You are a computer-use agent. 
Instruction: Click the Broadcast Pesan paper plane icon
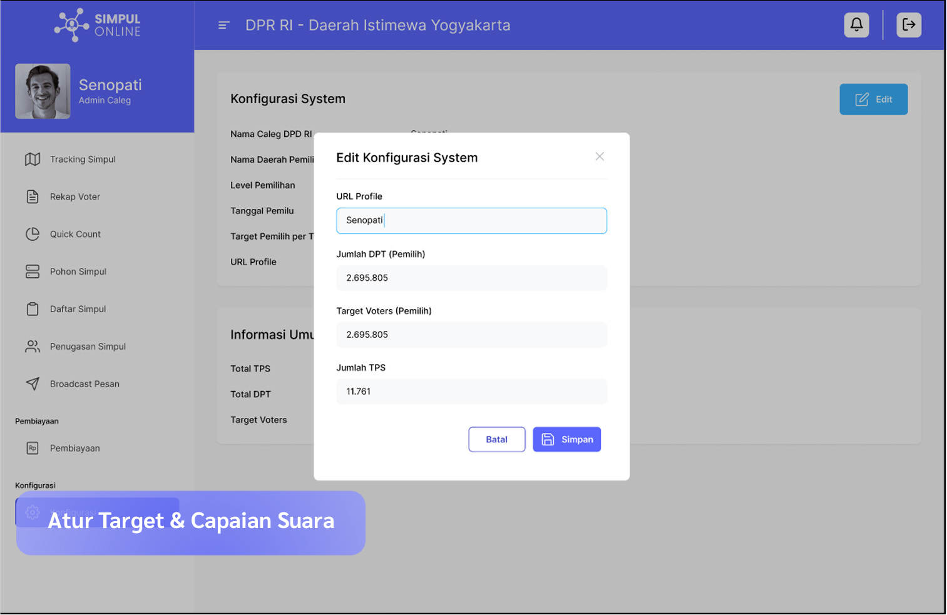(x=33, y=384)
